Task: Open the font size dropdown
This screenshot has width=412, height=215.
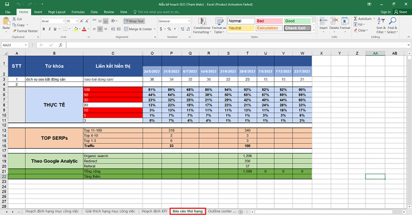Action: tap(77, 21)
